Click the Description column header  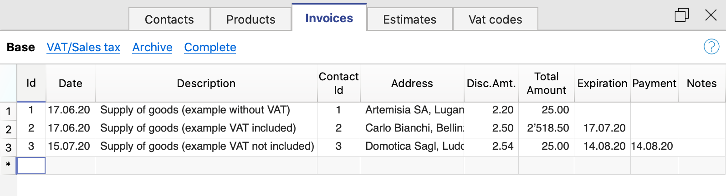pyautogui.click(x=206, y=83)
